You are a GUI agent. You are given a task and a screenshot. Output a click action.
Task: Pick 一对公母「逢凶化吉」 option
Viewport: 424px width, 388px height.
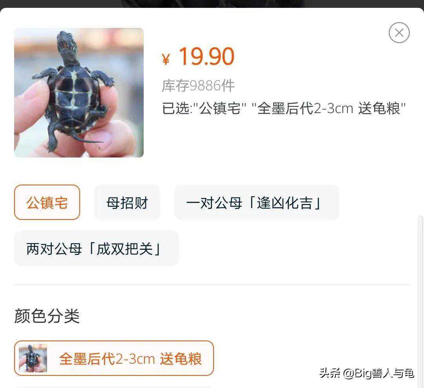click(256, 202)
